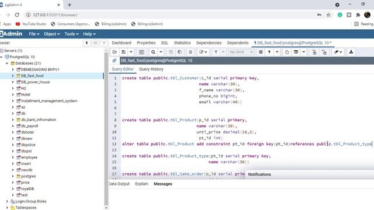Open the Messages tab
Screen dimensions: 374x210
163,184
